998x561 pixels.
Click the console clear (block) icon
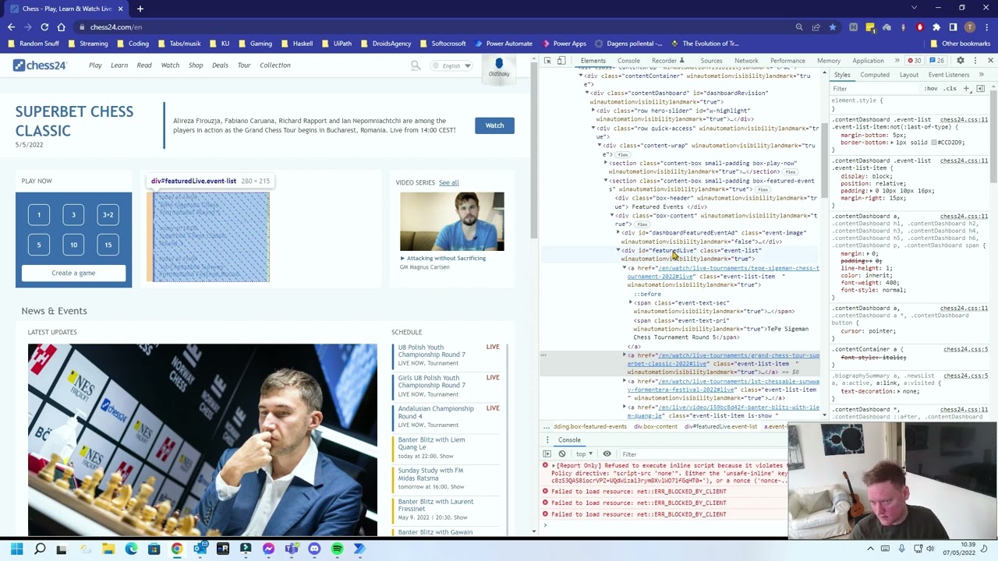click(561, 453)
